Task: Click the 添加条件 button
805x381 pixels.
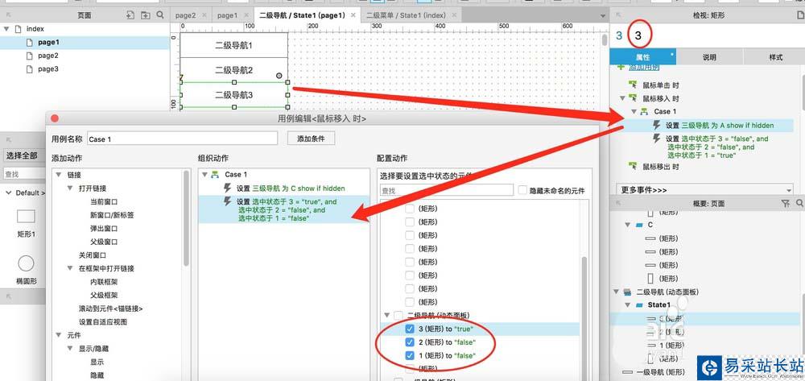Action: [x=311, y=138]
